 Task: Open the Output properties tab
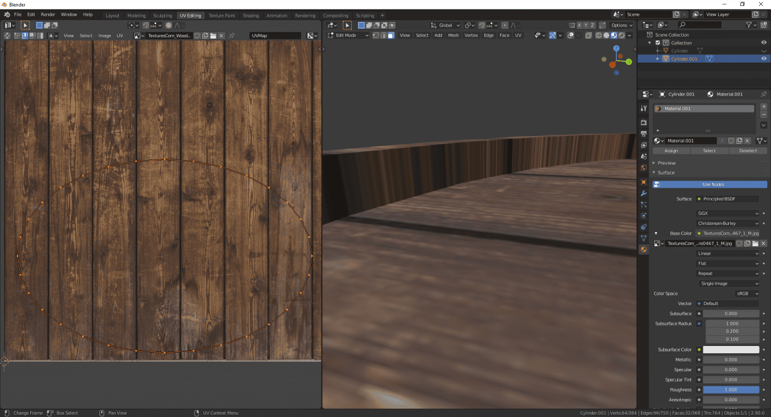(x=643, y=134)
